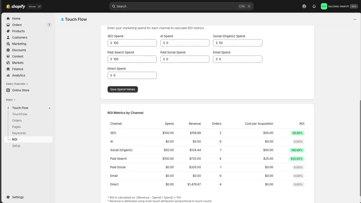361x203 pixels.
Task: Open the three-dot more actions menu
Action: tap(355, 19)
